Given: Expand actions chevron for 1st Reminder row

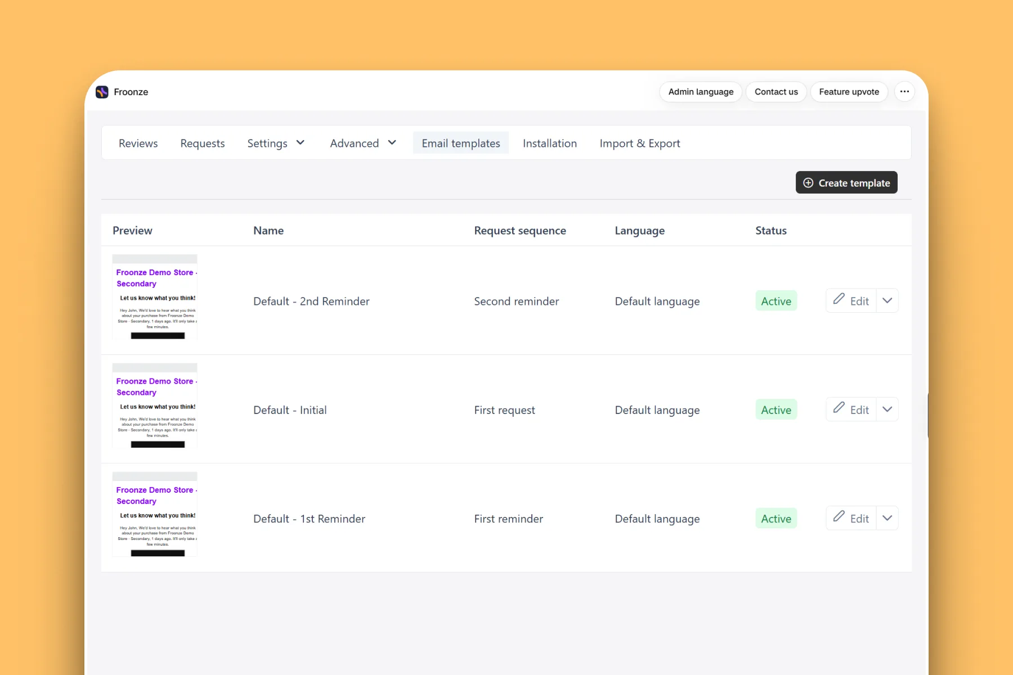Looking at the screenshot, I should [x=888, y=518].
